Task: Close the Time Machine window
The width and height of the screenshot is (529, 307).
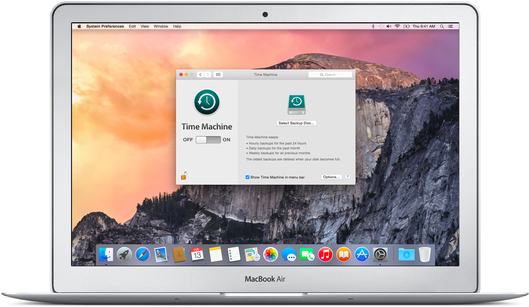Action: coord(181,75)
